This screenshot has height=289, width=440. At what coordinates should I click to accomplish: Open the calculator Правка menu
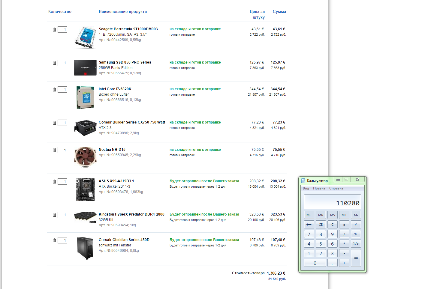[319, 188]
